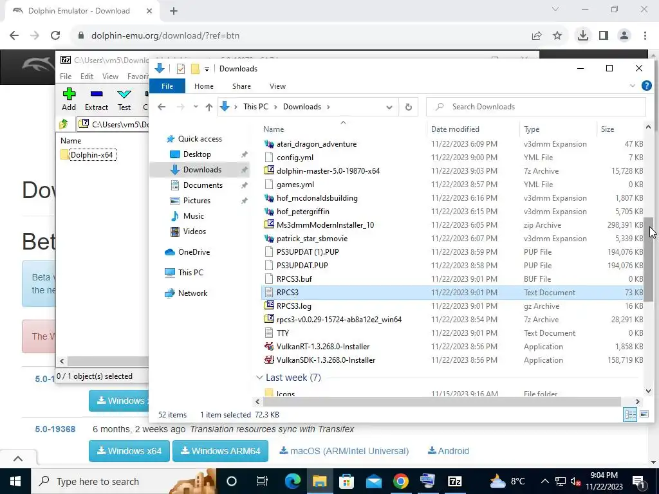659x494 pixels.
Task: Open new Chrome tab plus button
Action: (174, 11)
